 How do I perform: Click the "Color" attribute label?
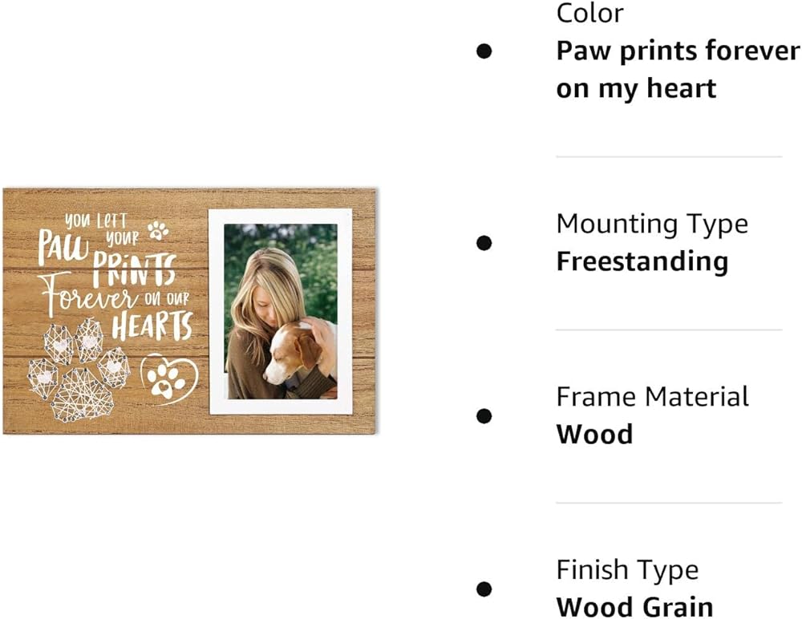tap(590, 13)
